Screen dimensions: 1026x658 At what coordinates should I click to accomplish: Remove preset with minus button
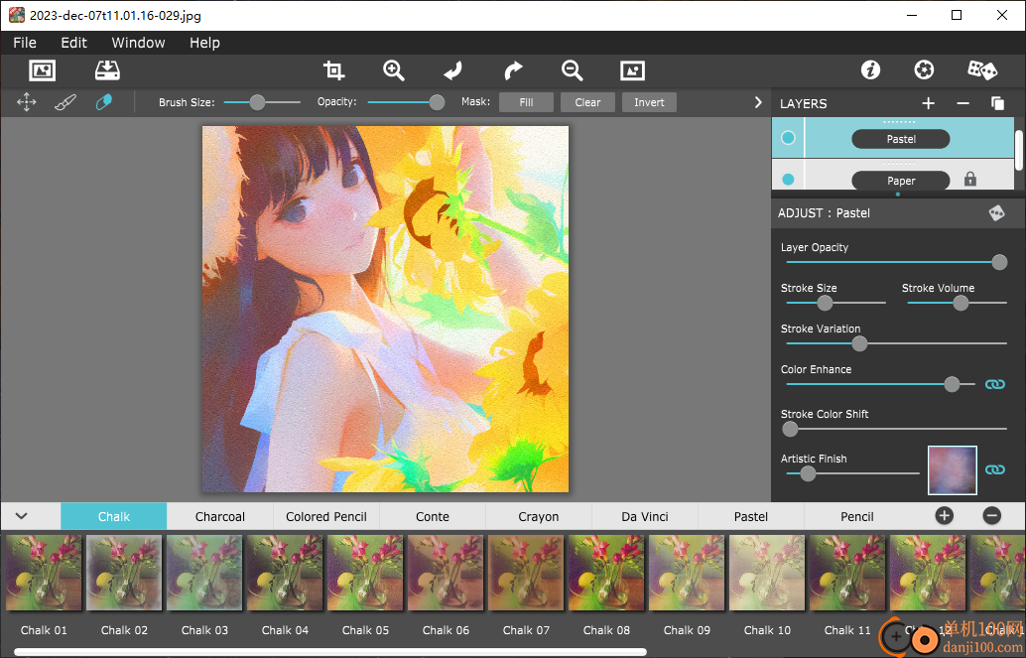991,516
